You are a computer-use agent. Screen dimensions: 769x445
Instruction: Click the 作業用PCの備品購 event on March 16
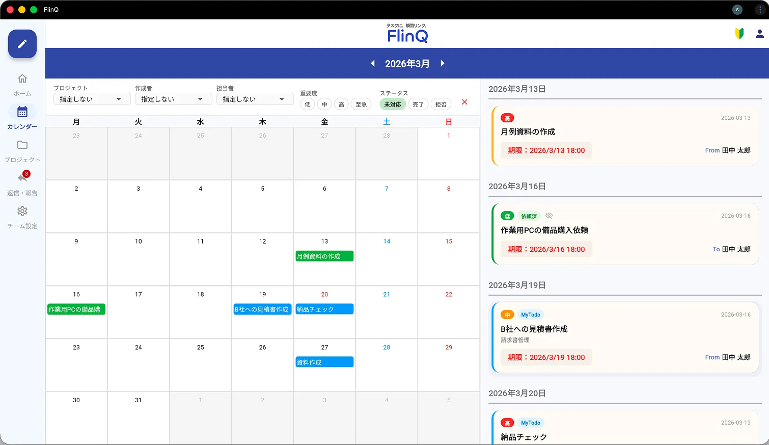[76, 309]
